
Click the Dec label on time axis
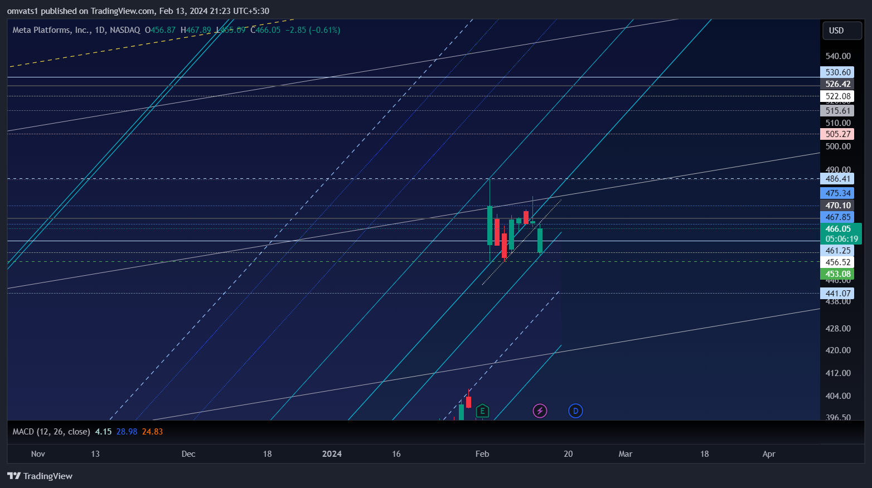[x=188, y=454]
